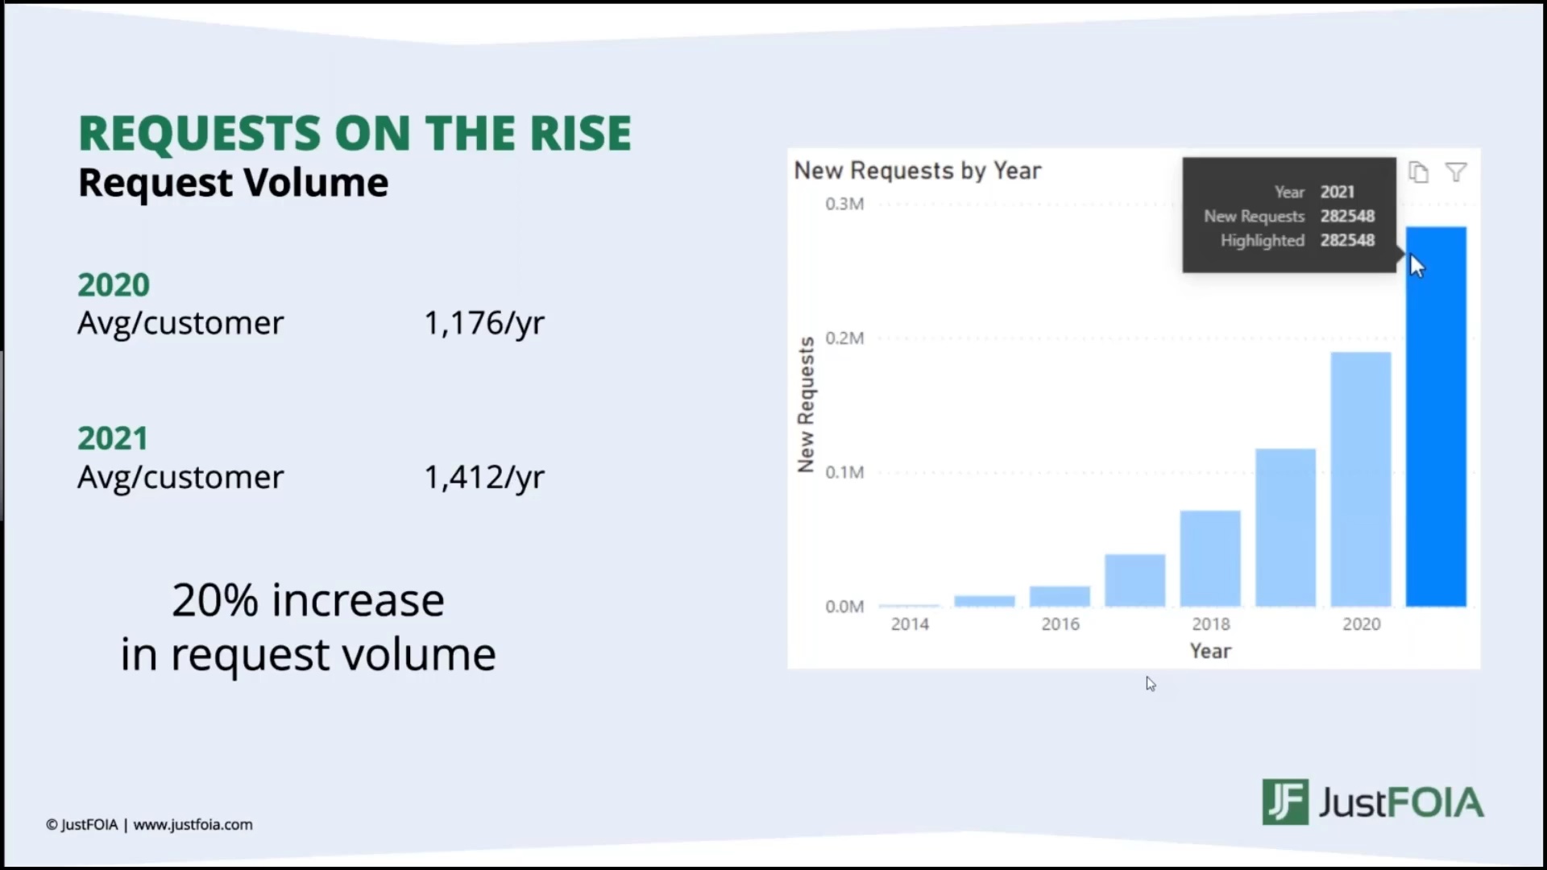Click the 0.3M y-axis label

tap(844, 204)
